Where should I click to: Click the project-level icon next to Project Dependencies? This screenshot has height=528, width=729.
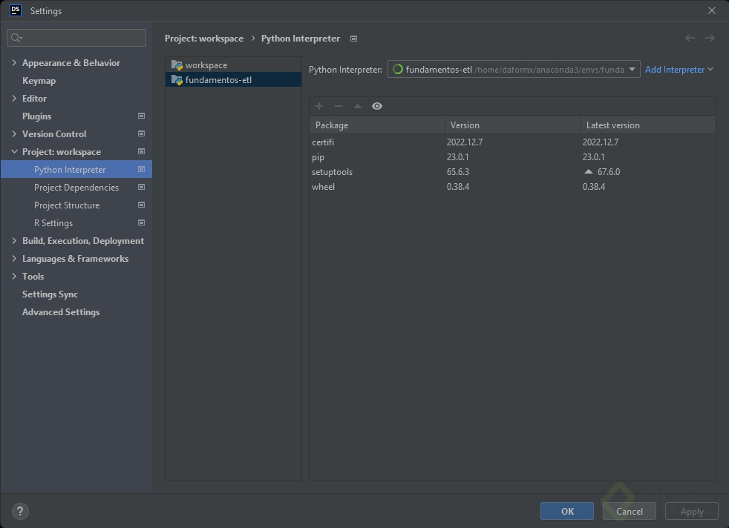(x=141, y=187)
